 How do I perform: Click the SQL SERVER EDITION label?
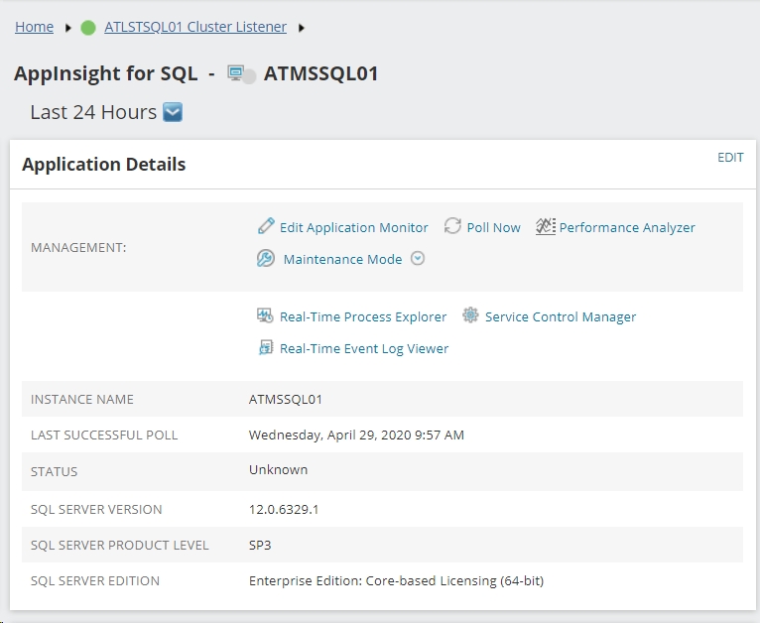95,581
